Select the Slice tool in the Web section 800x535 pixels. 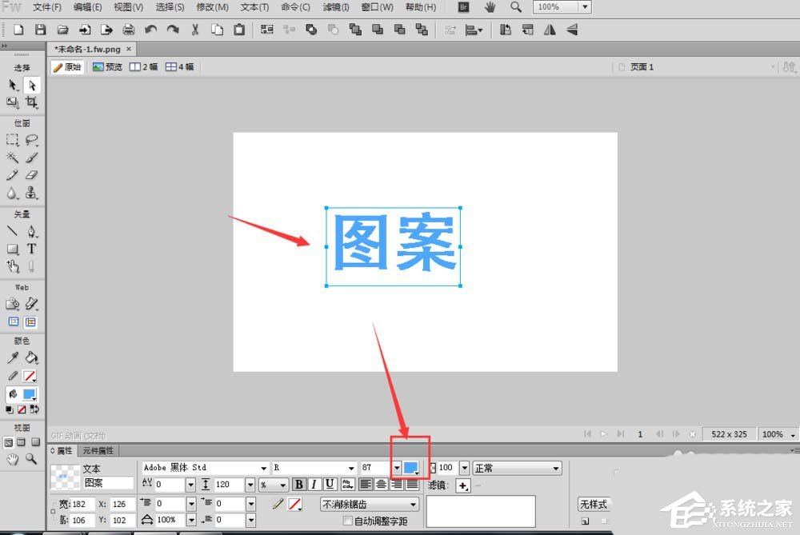pos(30,304)
